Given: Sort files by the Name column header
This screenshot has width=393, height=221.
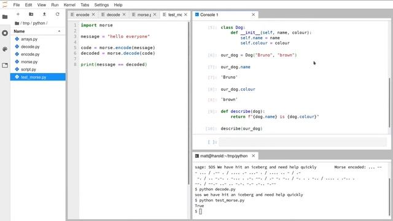Looking at the screenshot, I should pyautogui.click(x=38, y=31).
